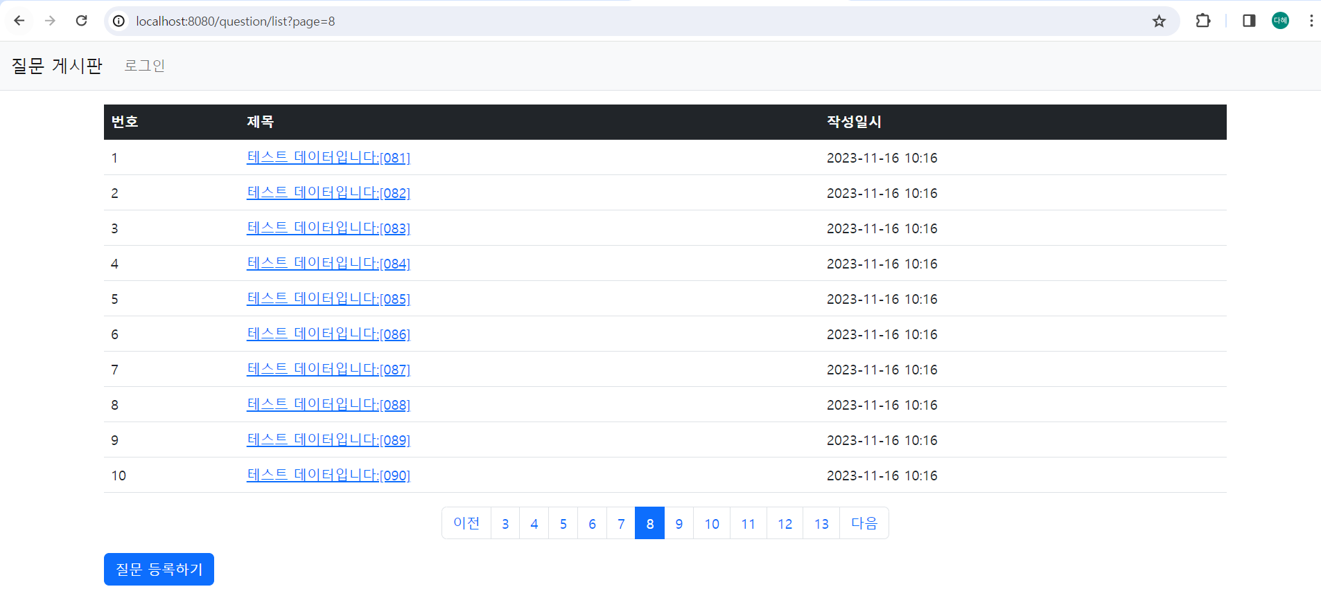Jump to page 5 in pagination
This screenshot has height=598, width=1321.
pyautogui.click(x=563, y=523)
